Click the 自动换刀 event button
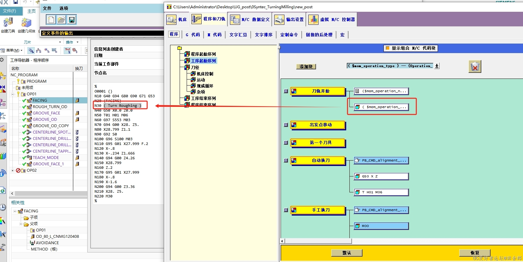The height and width of the screenshot is (262, 523). pyautogui.click(x=318, y=161)
